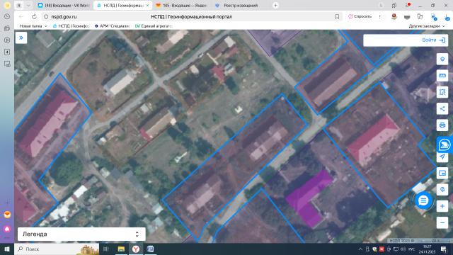Print the map

[442, 125]
